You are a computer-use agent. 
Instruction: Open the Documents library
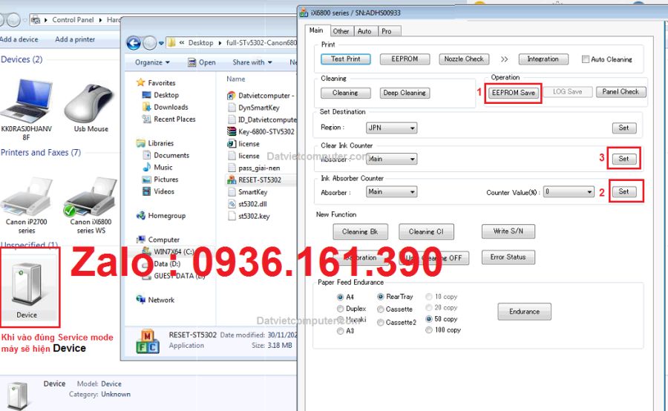pyautogui.click(x=166, y=156)
